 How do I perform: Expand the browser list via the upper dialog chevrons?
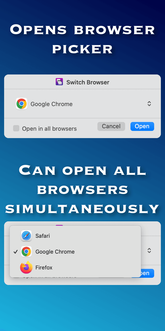pyautogui.click(x=149, y=104)
